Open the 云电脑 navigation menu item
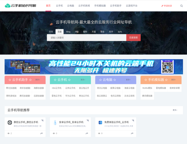The image size is (187, 144). [70, 6]
